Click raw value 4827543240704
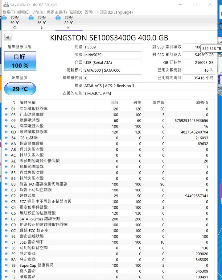Viewport: 222px width, 280px height. pyautogui.click(x=194, y=132)
